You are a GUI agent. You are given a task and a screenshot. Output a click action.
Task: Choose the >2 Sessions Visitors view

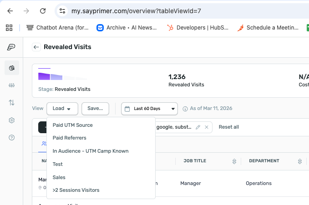pyautogui.click(x=76, y=190)
